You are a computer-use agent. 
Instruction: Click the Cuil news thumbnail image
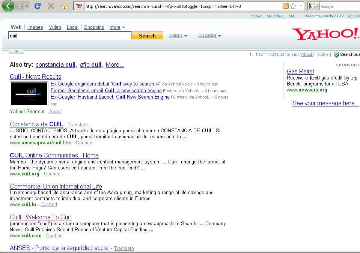(29, 94)
